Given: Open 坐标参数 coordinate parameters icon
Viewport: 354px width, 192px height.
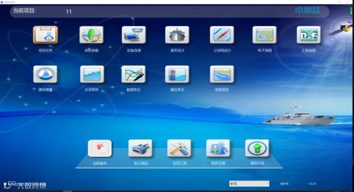Looking at the screenshot, I should tap(91, 35).
